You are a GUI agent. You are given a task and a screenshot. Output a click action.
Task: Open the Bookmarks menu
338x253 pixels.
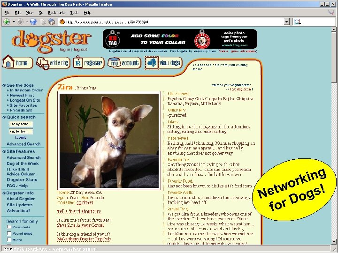click(56, 13)
